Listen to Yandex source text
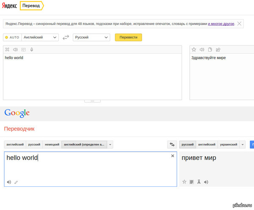 (15, 49)
